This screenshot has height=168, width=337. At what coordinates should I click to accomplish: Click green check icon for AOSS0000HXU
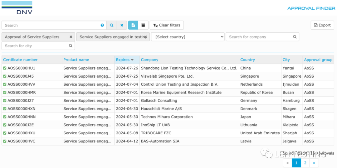coord(5,133)
